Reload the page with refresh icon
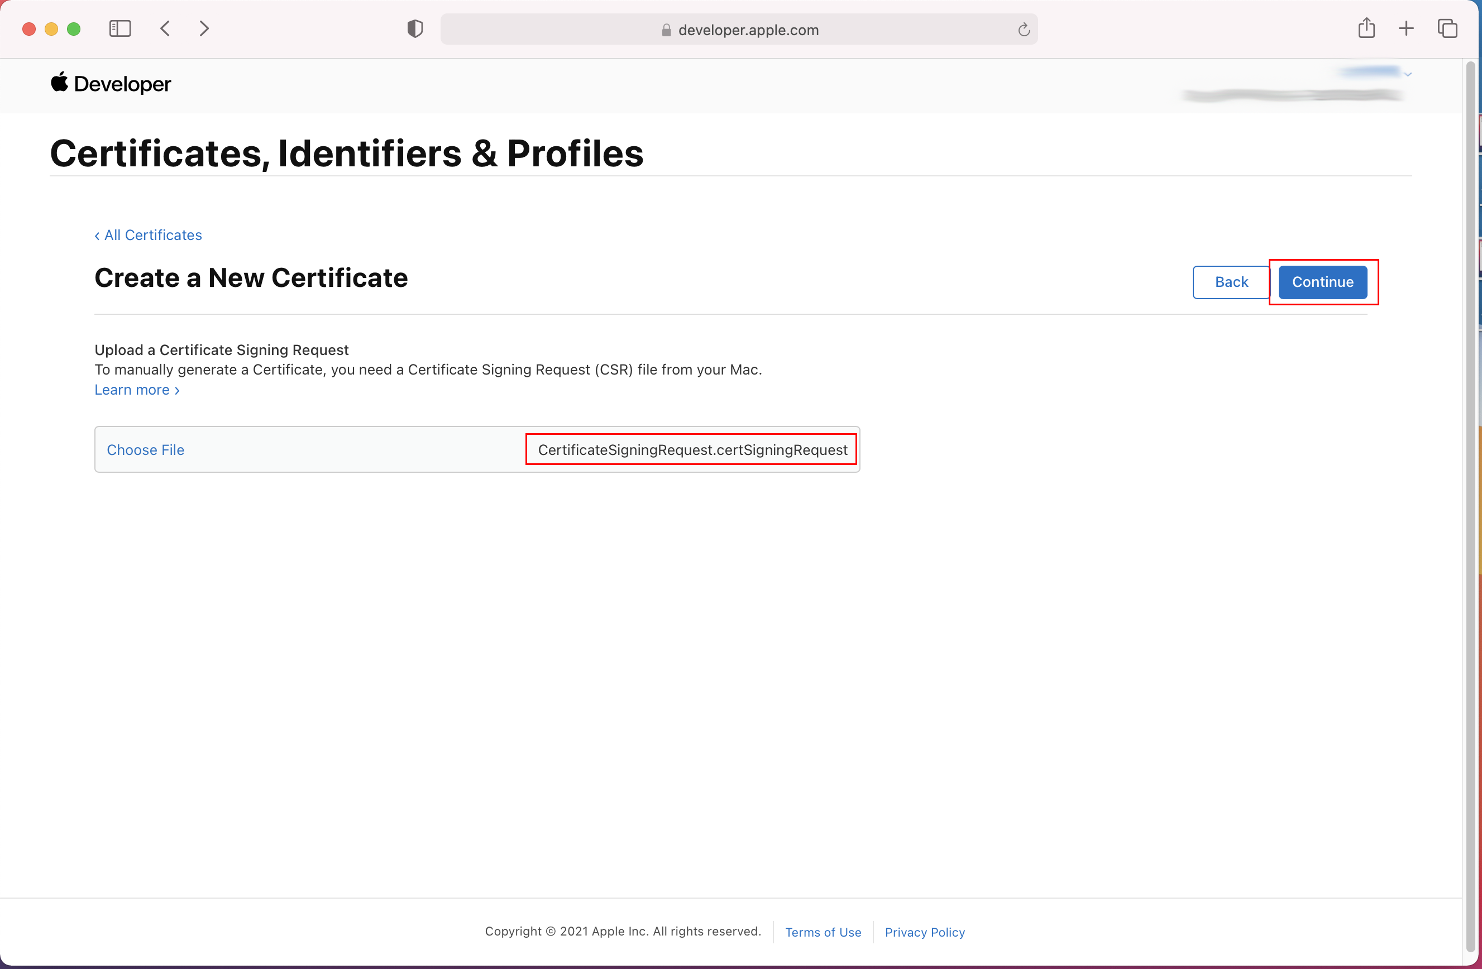The height and width of the screenshot is (969, 1482). tap(1023, 30)
